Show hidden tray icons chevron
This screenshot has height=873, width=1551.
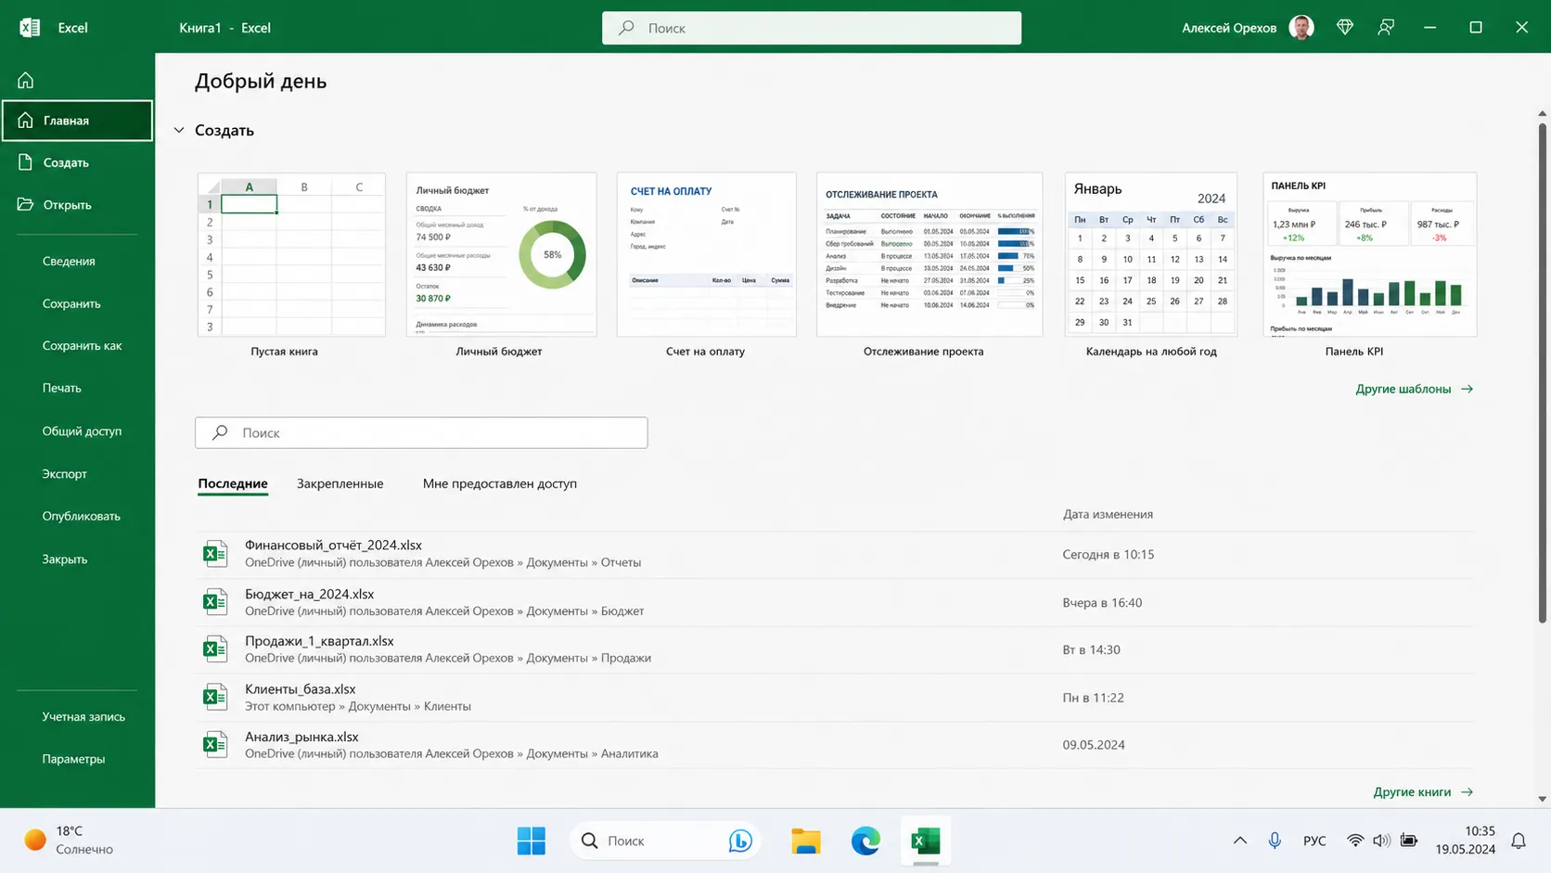click(1239, 841)
